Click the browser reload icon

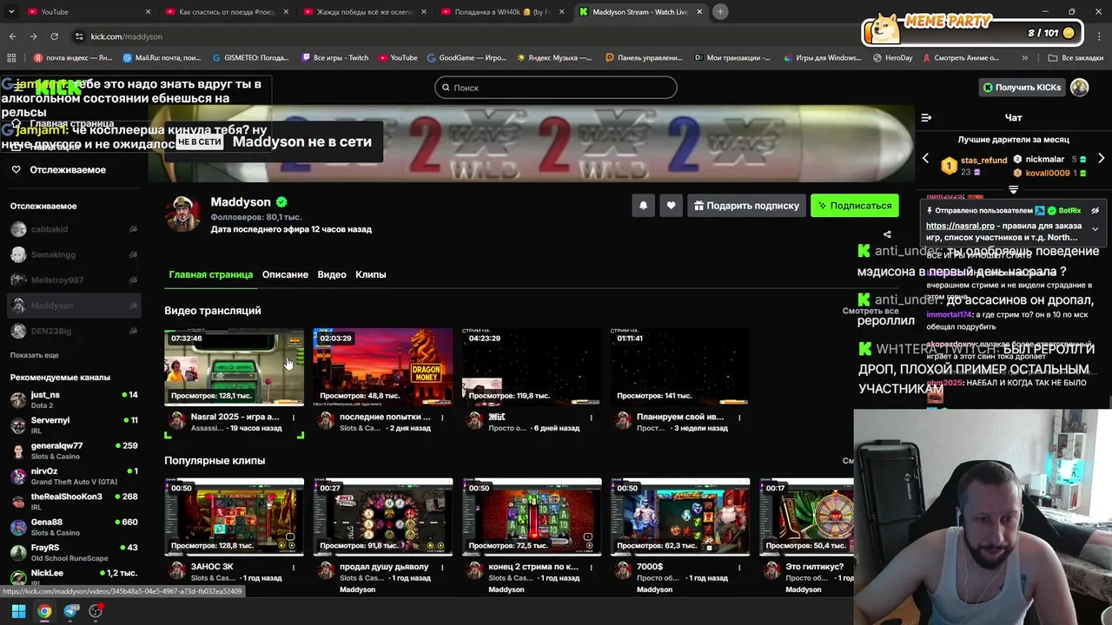[54, 36]
